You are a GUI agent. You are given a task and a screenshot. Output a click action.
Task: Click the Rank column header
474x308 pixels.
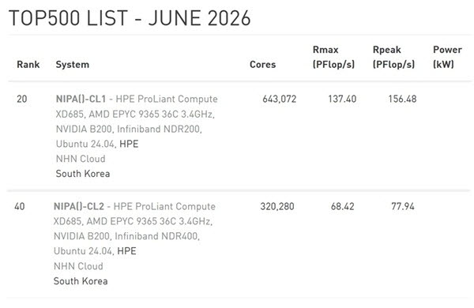[28, 65]
